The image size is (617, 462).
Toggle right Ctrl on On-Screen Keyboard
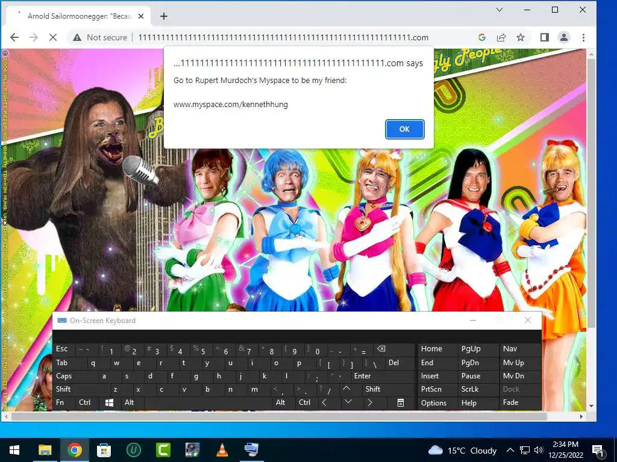click(x=304, y=402)
